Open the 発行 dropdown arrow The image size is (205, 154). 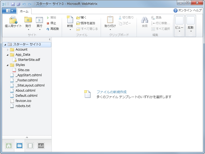point(28,30)
